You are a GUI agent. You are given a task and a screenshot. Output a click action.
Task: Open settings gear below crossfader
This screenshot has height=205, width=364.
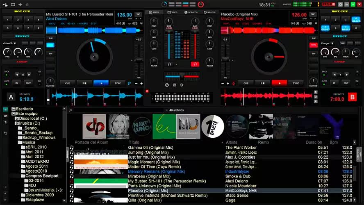[x=182, y=85]
